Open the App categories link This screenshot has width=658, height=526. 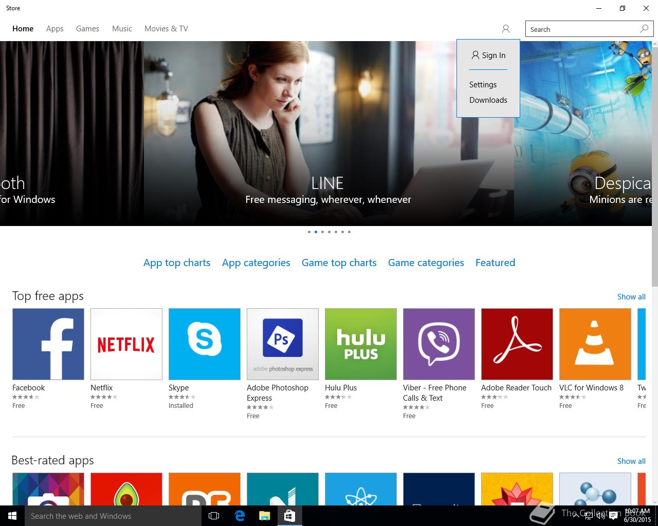click(x=256, y=262)
